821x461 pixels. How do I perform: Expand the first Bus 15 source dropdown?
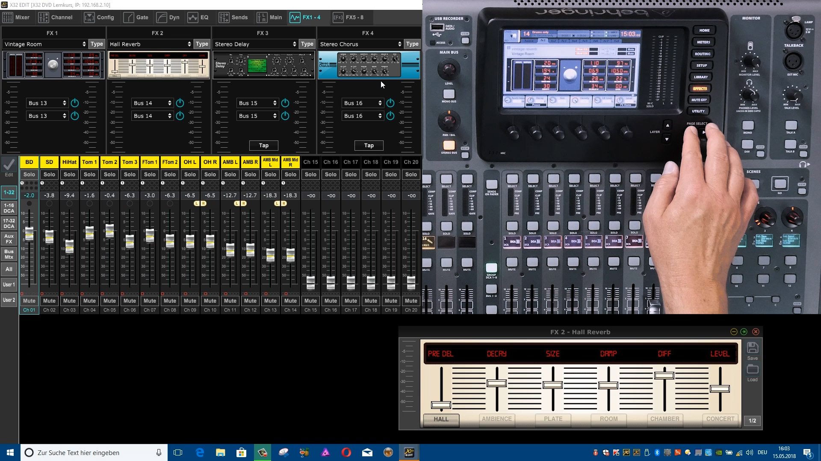coord(257,103)
